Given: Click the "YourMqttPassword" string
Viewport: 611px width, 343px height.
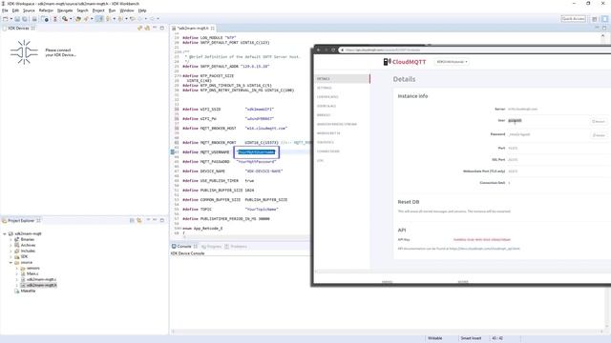Looking at the screenshot, I should [257, 162].
